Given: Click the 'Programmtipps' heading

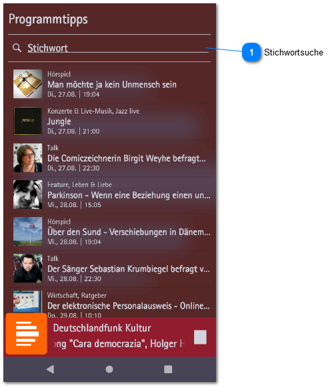Looking at the screenshot, I should [x=48, y=19].
